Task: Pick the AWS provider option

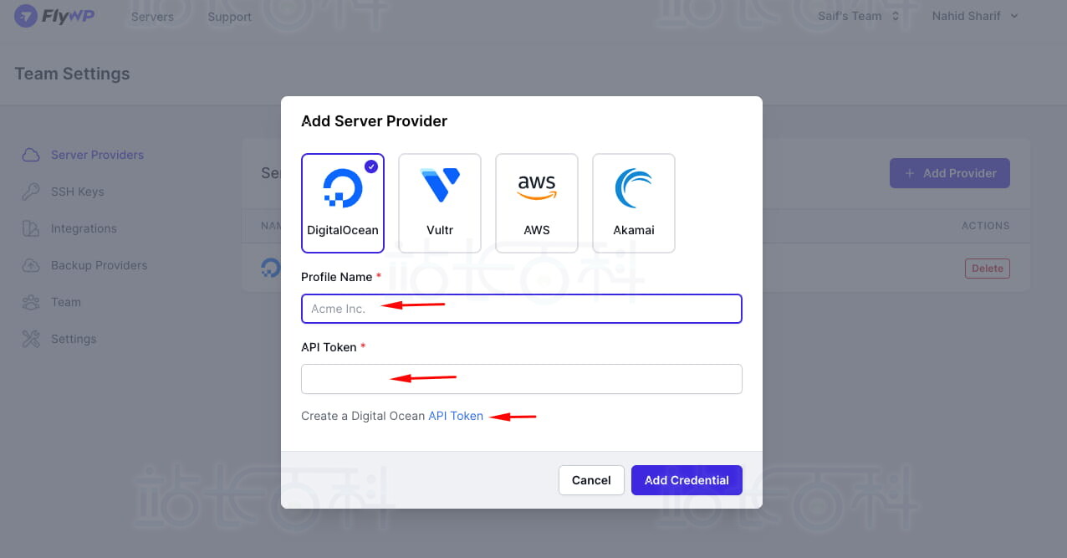Action: point(537,203)
